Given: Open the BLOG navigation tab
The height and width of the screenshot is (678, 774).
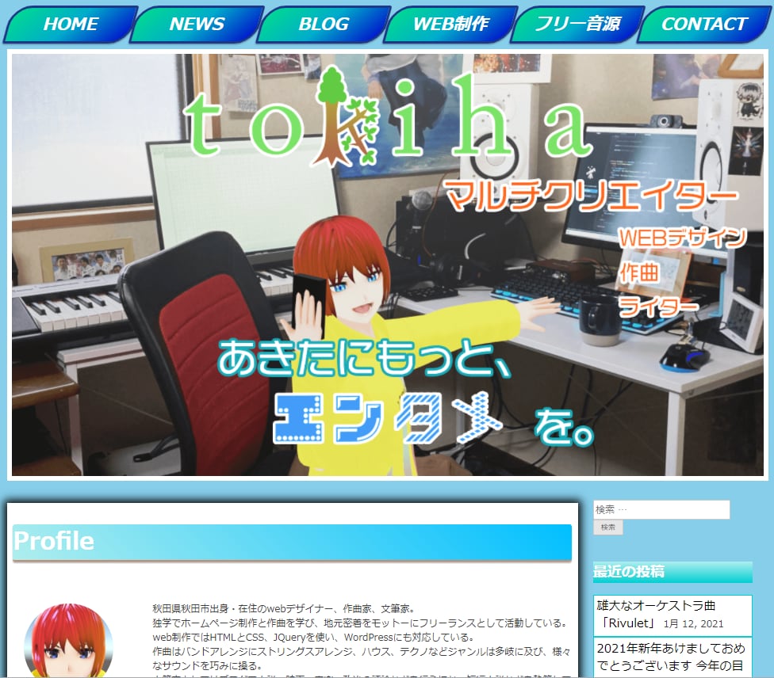Looking at the screenshot, I should pyautogui.click(x=324, y=24).
